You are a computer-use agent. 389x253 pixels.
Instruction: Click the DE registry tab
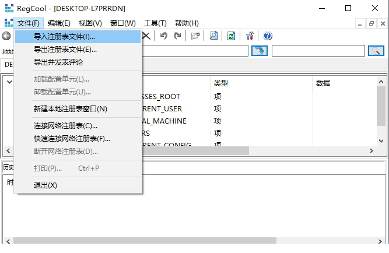pyautogui.click(x=8, y=65)
